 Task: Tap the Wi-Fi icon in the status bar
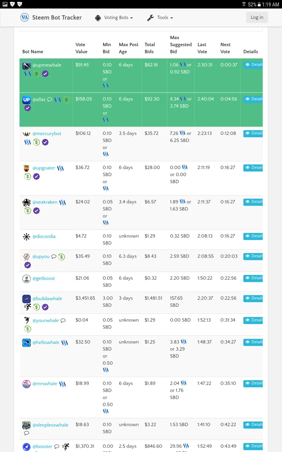(x=244, y=4)
